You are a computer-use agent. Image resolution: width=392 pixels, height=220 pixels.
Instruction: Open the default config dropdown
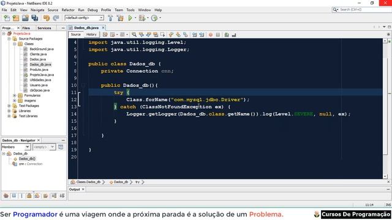pyautogui.click(x=85, y=18)
